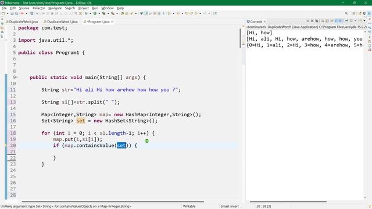Open the External Tools dropdown arrow
Viewport: 372px width, 209px height.
117,13
